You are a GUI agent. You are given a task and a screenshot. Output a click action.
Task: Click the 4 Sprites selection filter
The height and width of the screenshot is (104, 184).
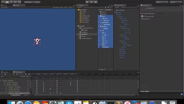[x=145, y=19]
